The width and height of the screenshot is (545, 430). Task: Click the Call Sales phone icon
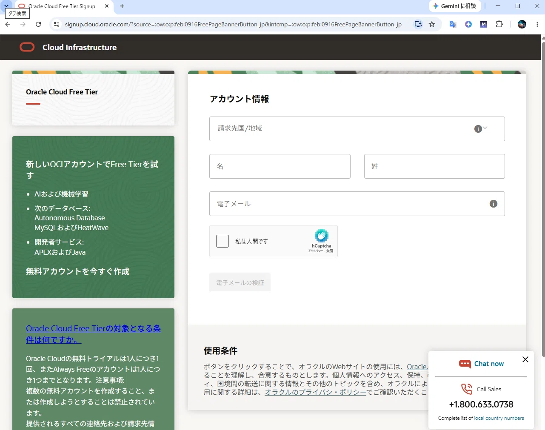pyautogui.click(x=467, y=389)
